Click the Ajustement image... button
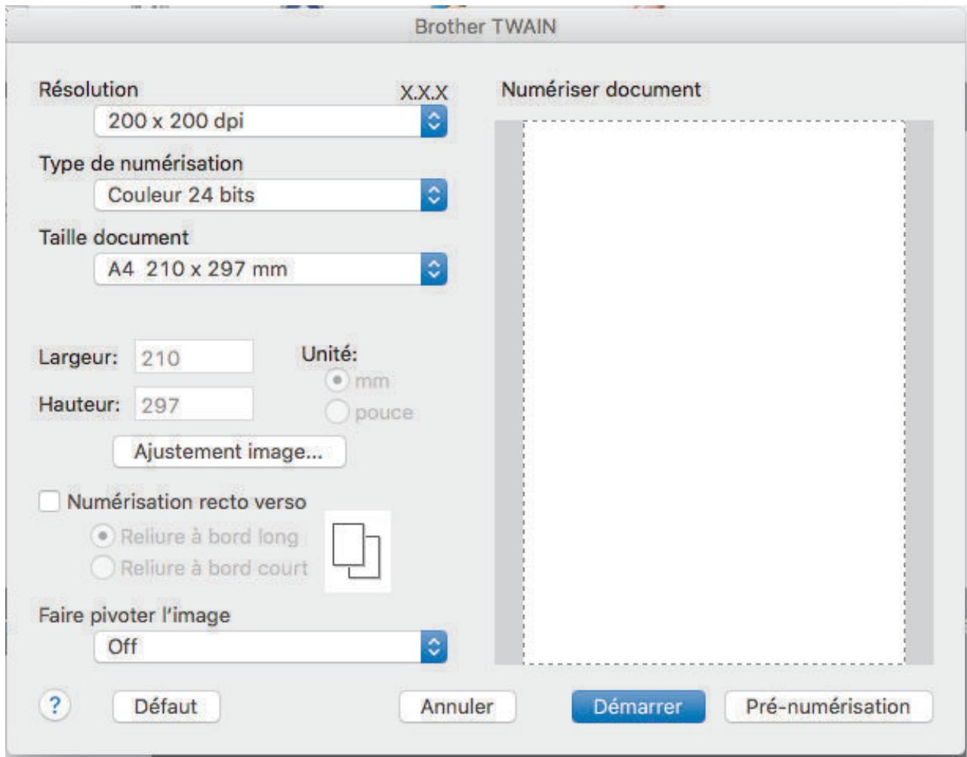The height and width of the screenshot is (757, 967). [229, 452]
